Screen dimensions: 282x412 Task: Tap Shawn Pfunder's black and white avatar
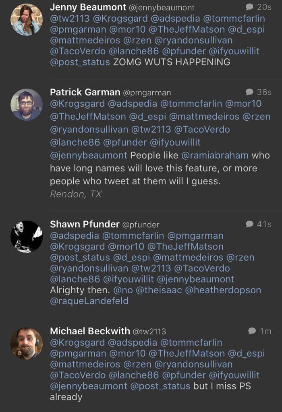point(27,237)
